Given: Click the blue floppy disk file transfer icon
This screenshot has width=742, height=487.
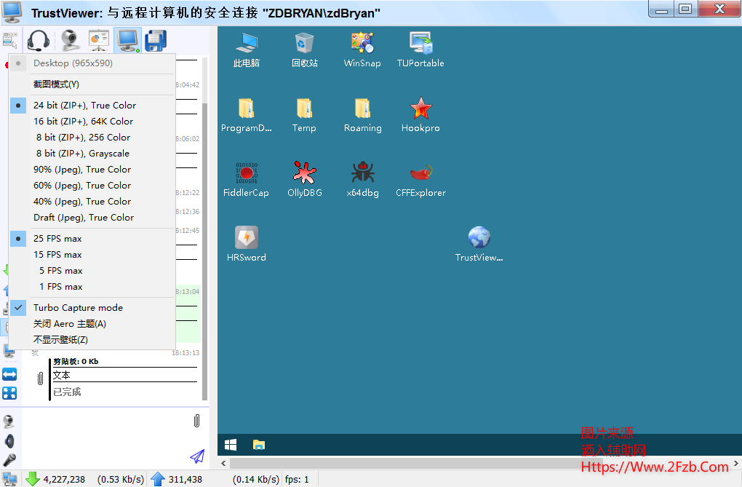Looking at the screenshot, I should point(156,40).
